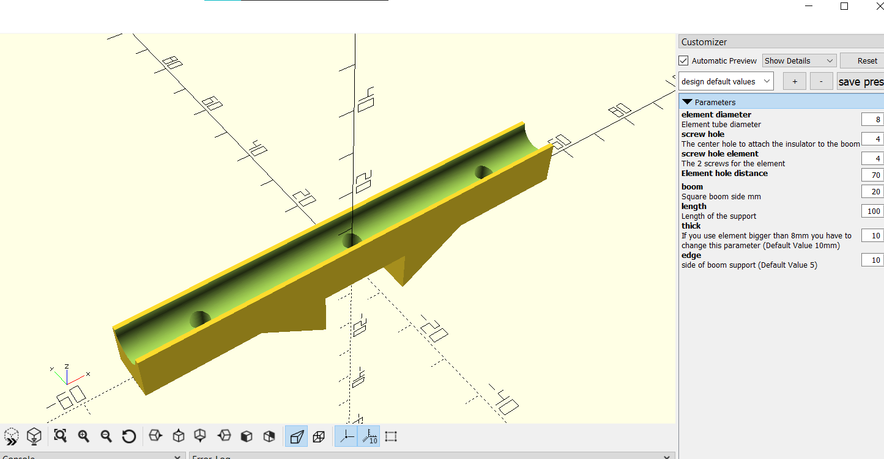The height and width of the screenshot is (459, 884).
Task: Click the full Render icon with hourglass
Action: (x=34, y=436)
